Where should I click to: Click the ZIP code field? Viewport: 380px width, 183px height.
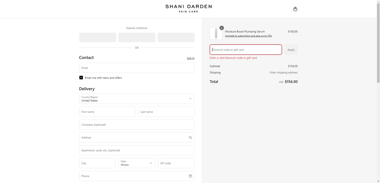(176, 163)
